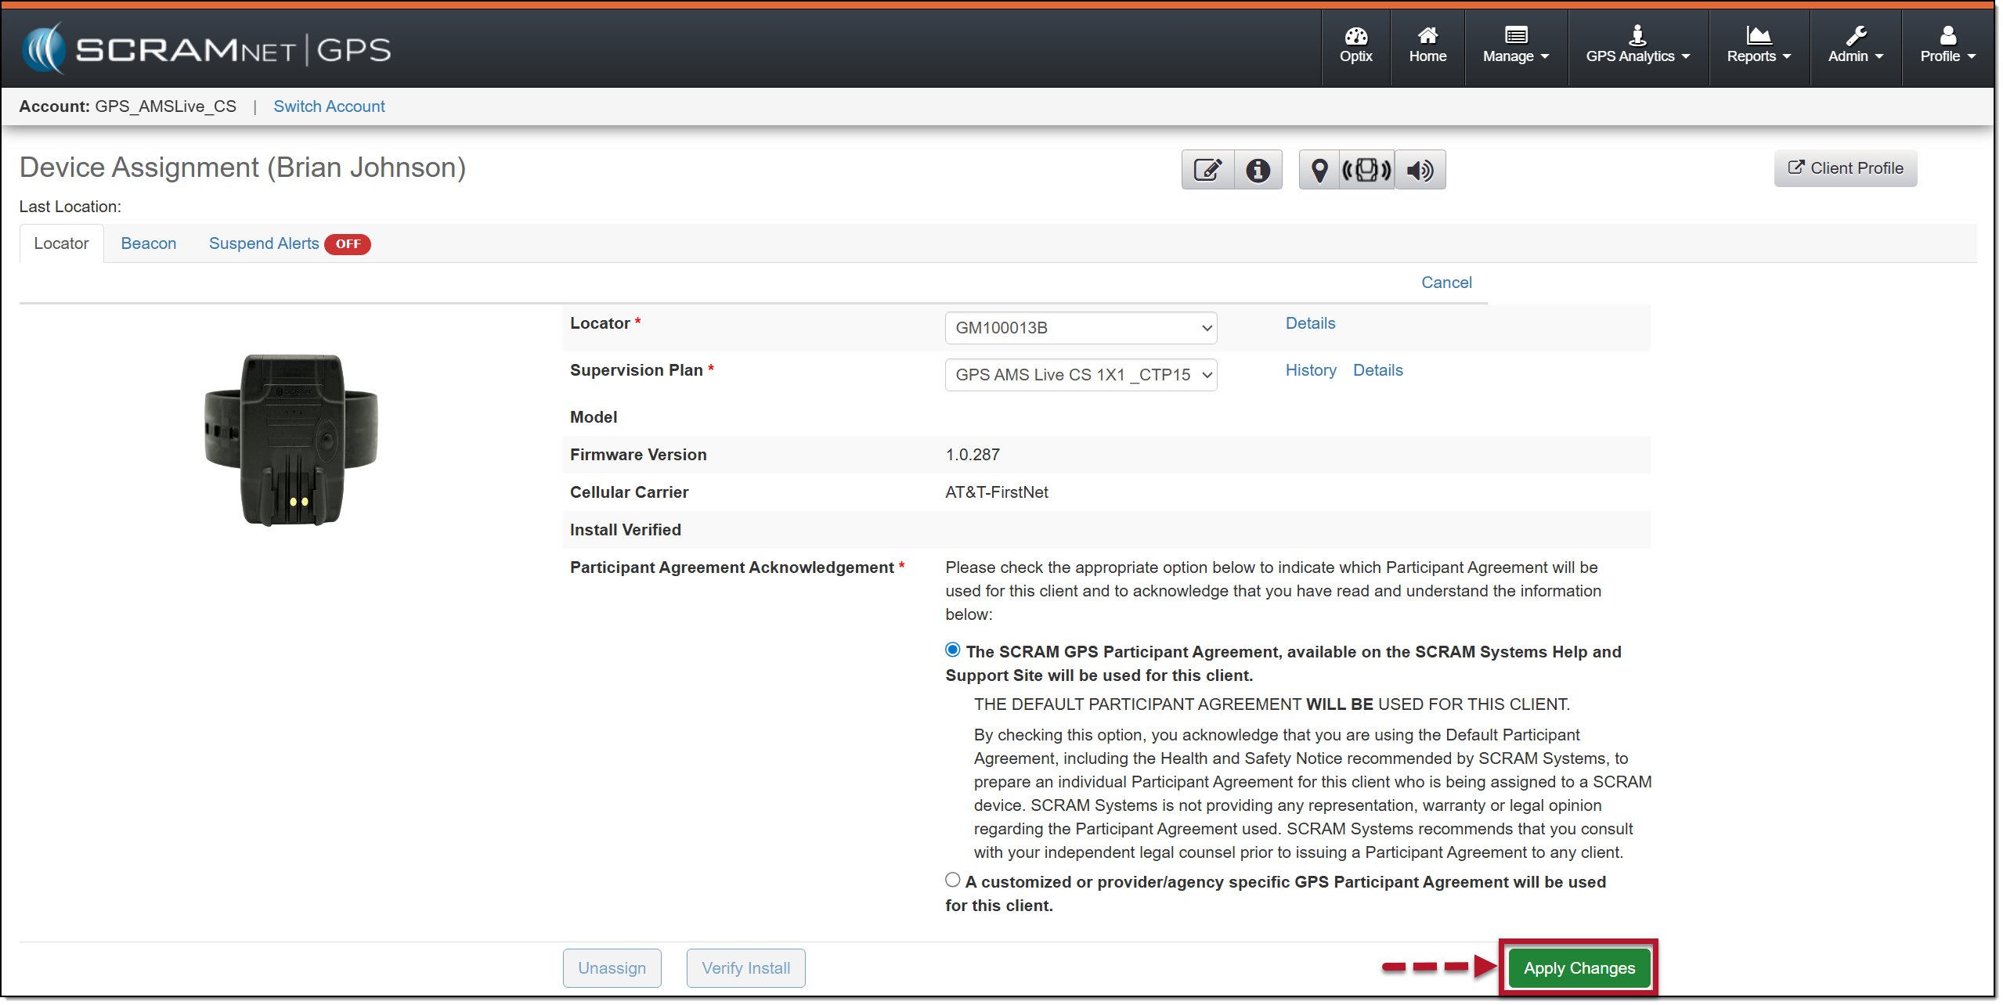Click the edit pencil icon button
This screenshot has height=1005, width=2003.
coord(1207,170)
